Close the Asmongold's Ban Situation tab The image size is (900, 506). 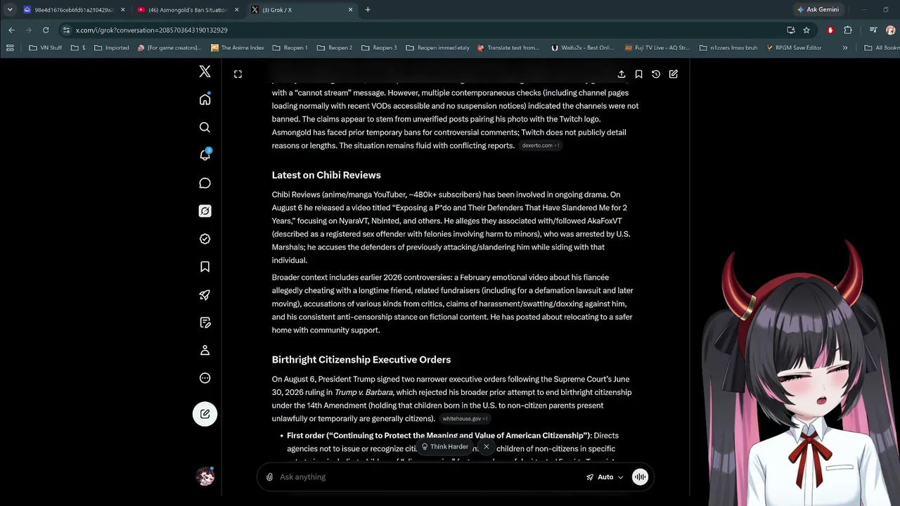pos(236,10)
